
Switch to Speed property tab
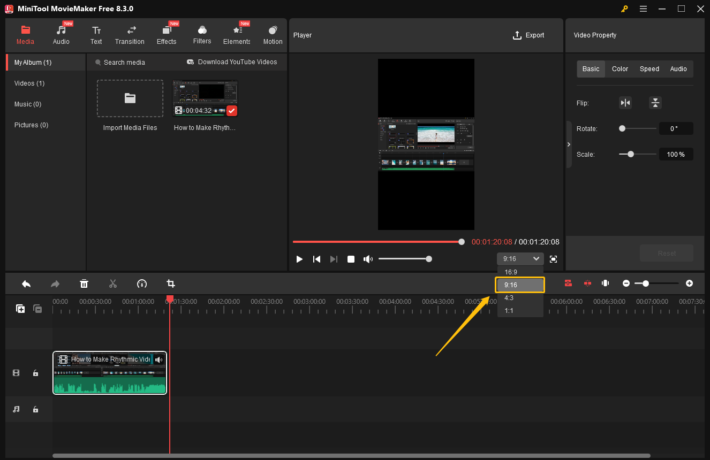[x=649, y=69]
